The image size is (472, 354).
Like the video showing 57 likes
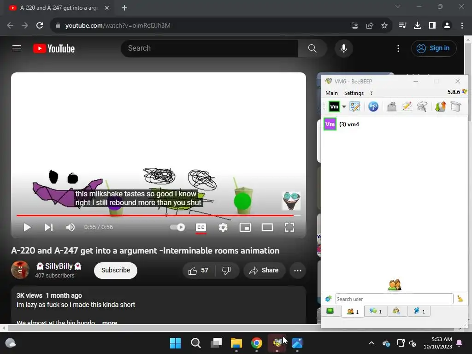coord(198,270)
